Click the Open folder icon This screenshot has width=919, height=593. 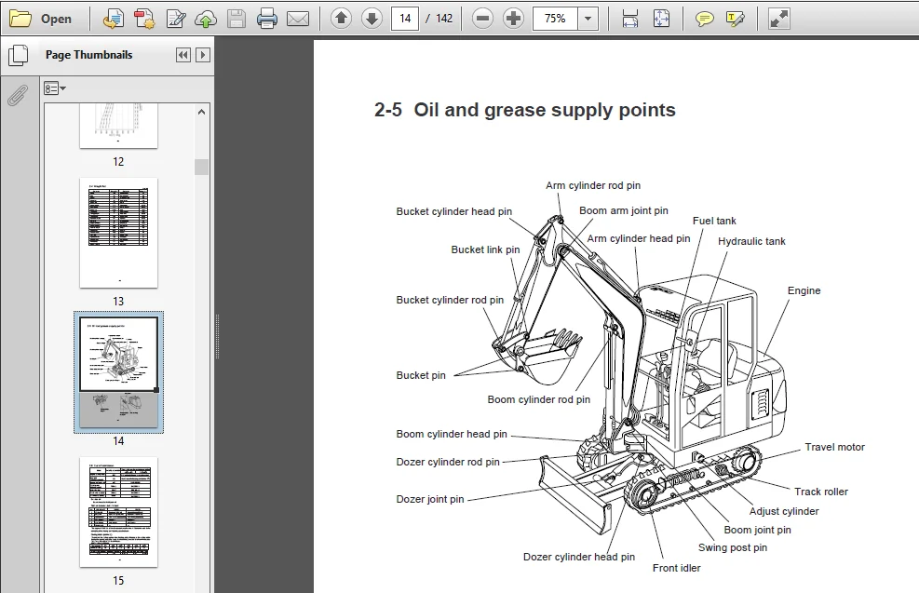[x=20, y=19]
